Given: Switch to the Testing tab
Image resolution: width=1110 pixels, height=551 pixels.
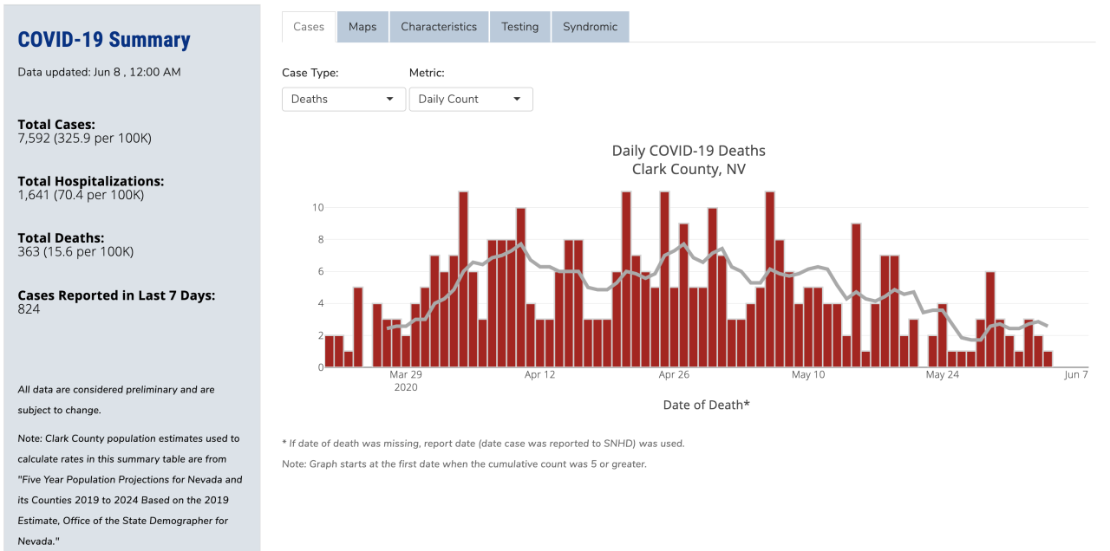Looking at the screenshot, I should [x=520, y=27].
